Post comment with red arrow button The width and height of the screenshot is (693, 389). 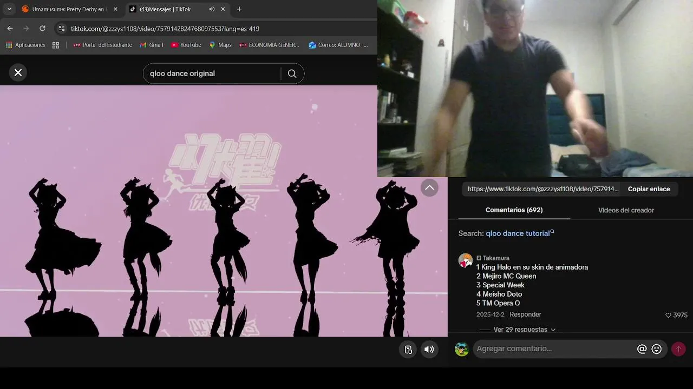678,349
